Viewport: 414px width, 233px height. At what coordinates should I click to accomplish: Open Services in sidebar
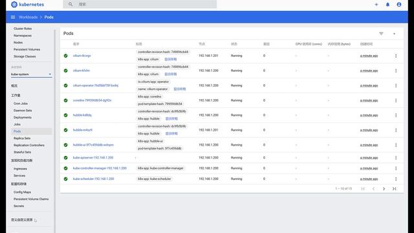(19, 175)
